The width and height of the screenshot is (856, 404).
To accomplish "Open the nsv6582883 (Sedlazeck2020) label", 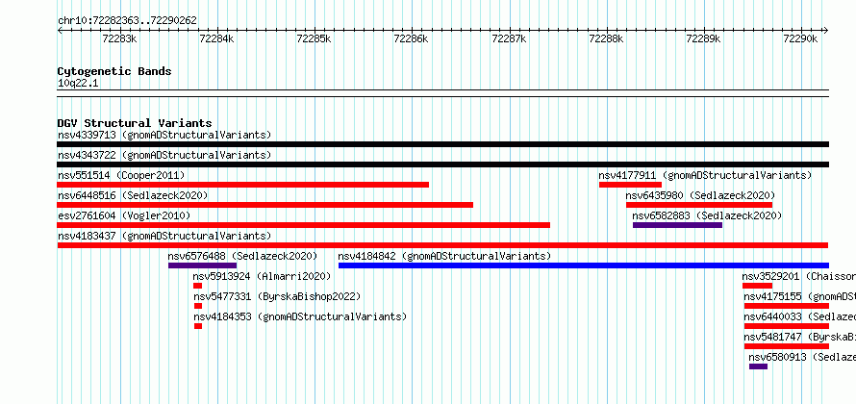I will tap(707, 215).
